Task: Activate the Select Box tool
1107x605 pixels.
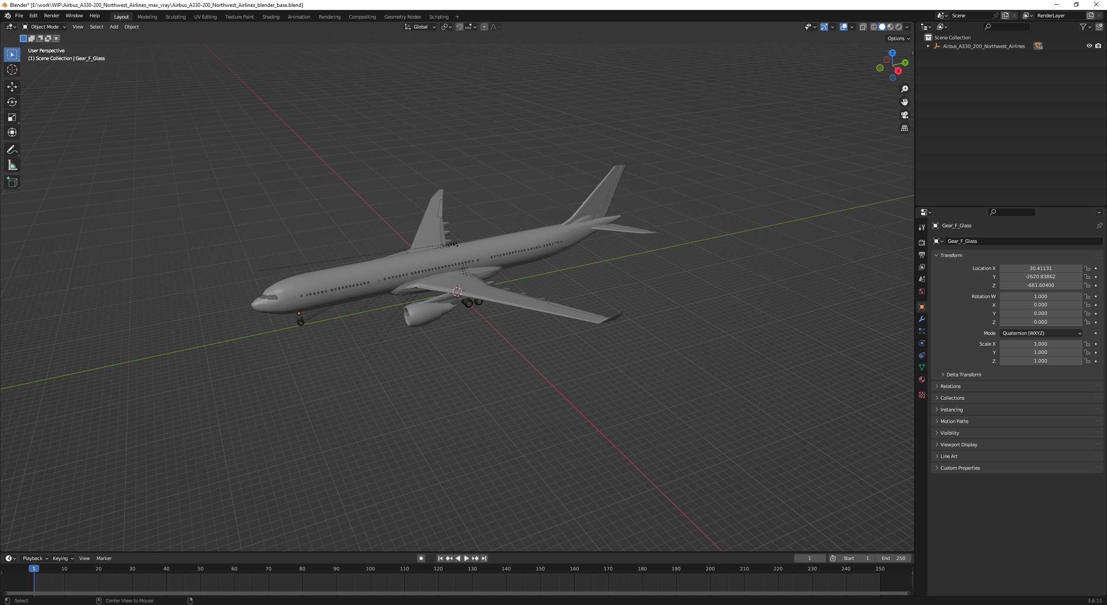Action: pyautogui.click(x=12, y=54)
